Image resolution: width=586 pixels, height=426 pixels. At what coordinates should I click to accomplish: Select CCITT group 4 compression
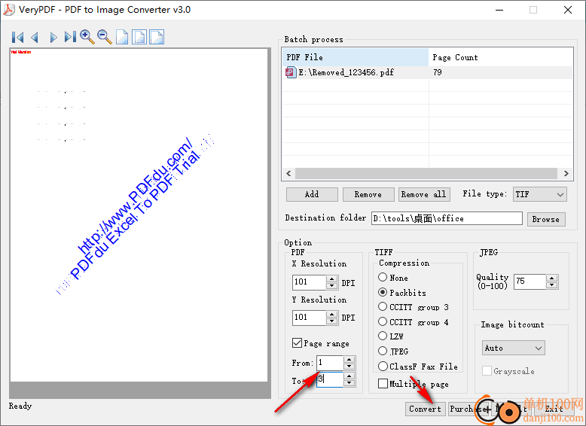(x=383, y=321)
